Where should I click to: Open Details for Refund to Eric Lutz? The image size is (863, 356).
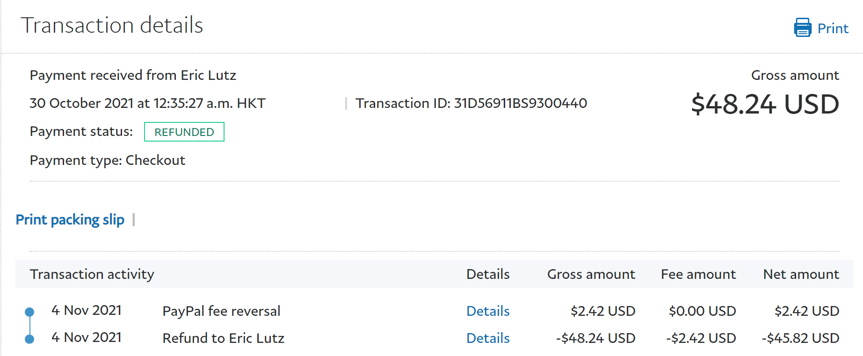click(x=488, y=338)
